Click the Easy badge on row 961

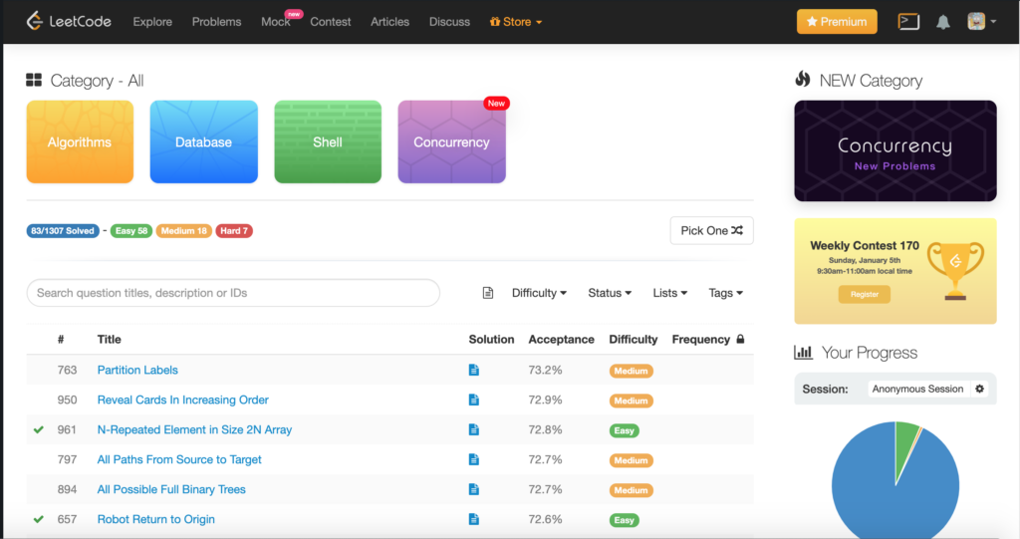pyautogui.click(x=624, y=430)
